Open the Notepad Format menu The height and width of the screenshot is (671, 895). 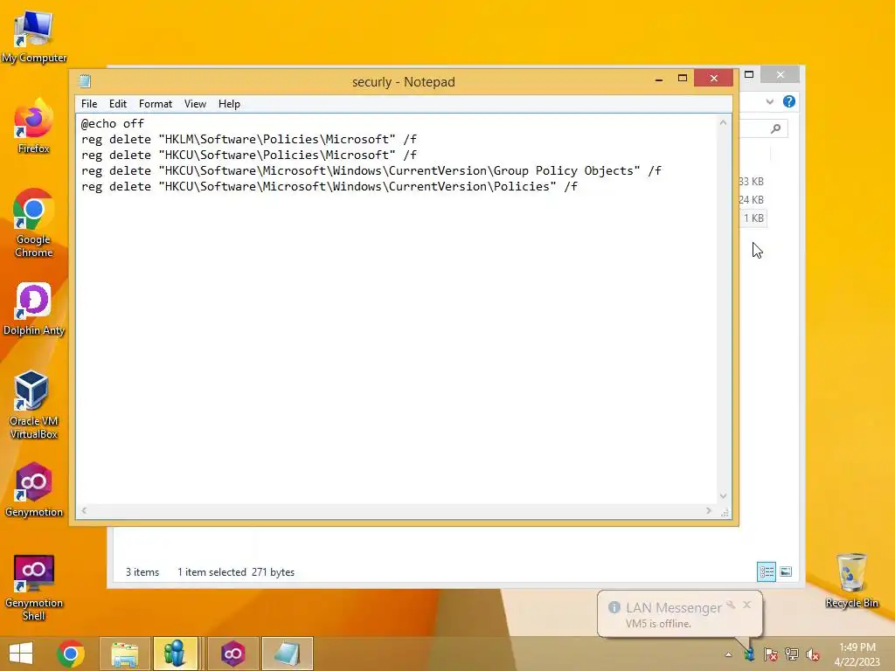[x=156, y=104]
